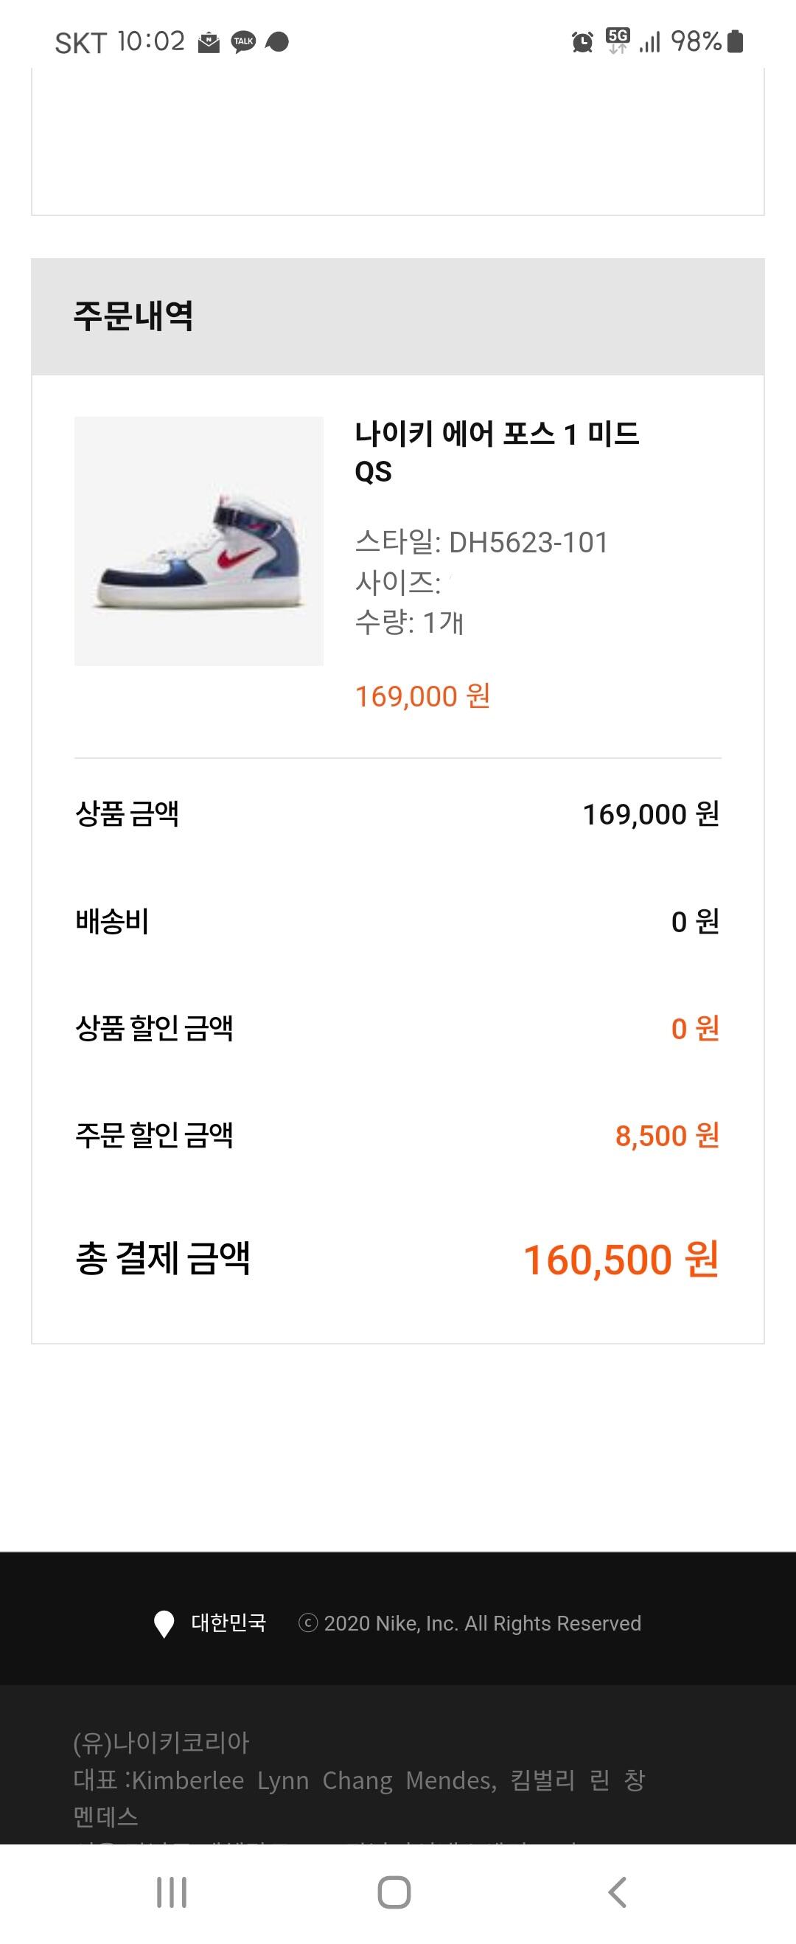Screen dimensions: 796x1944
Task: Select the 대한민국 country link
Action: 228,1623
